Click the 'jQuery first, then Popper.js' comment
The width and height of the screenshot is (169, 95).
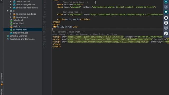(85, 34)
